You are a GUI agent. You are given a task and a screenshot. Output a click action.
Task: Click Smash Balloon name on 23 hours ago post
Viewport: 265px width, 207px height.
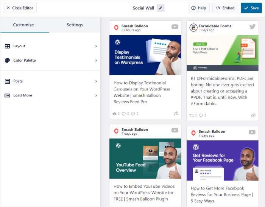tap(135, 26)
